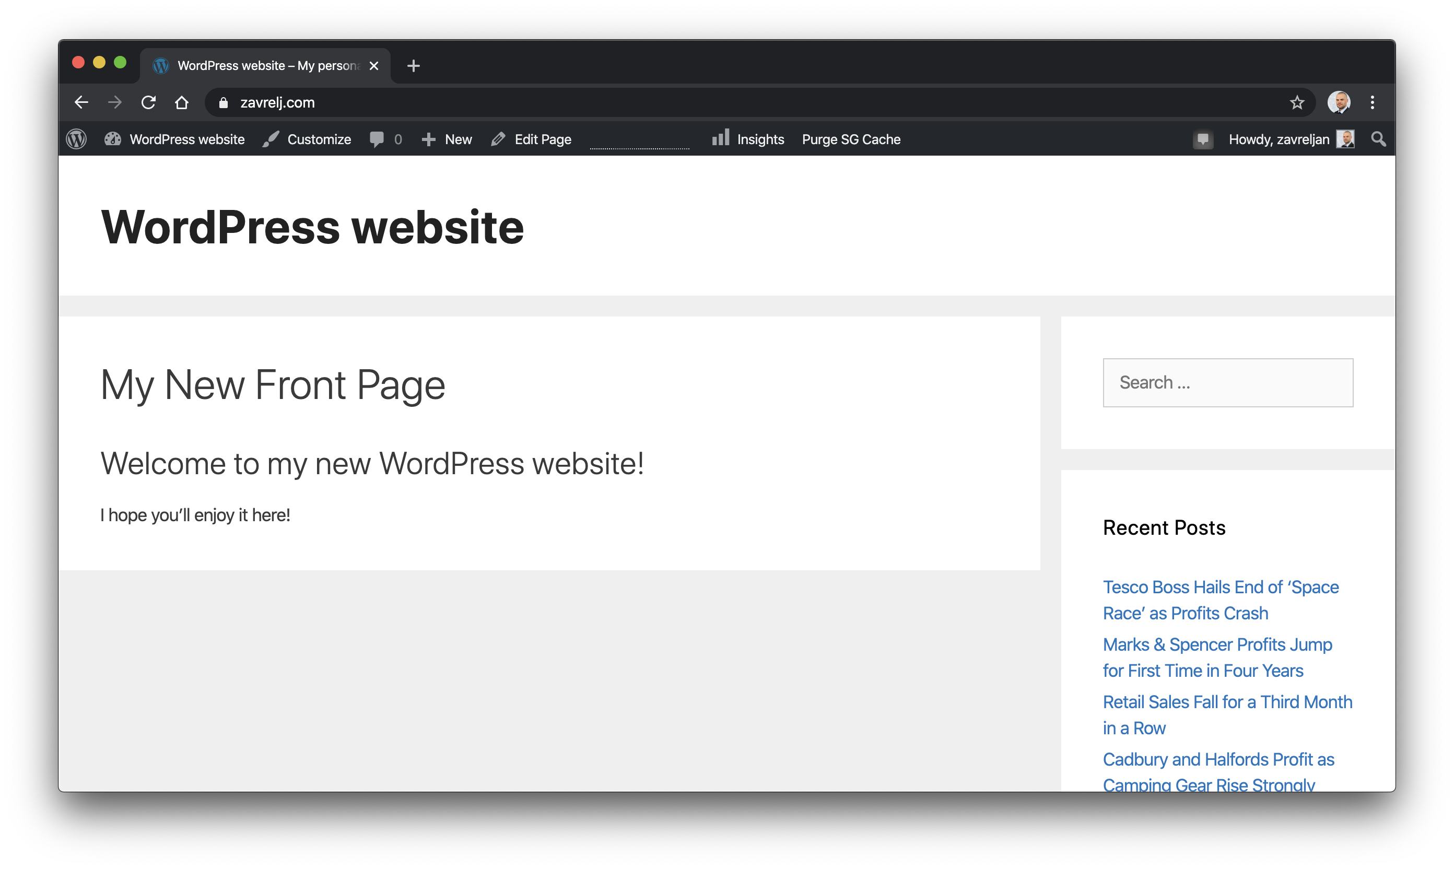The width and height of the screenshot is (1454, 869).
Task: Bookmark this page with star icon
Action: coord(1296,102)
